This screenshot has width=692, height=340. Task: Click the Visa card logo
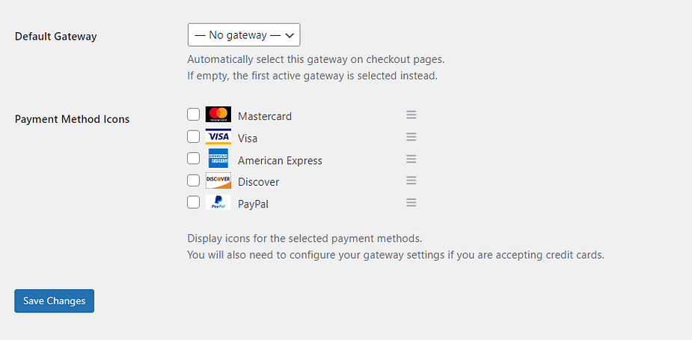218,136
